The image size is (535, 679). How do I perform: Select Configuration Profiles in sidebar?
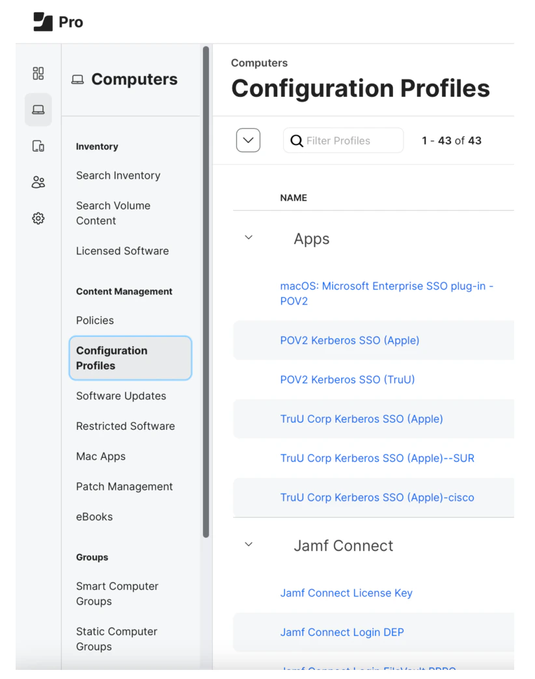tap(130, 358)
